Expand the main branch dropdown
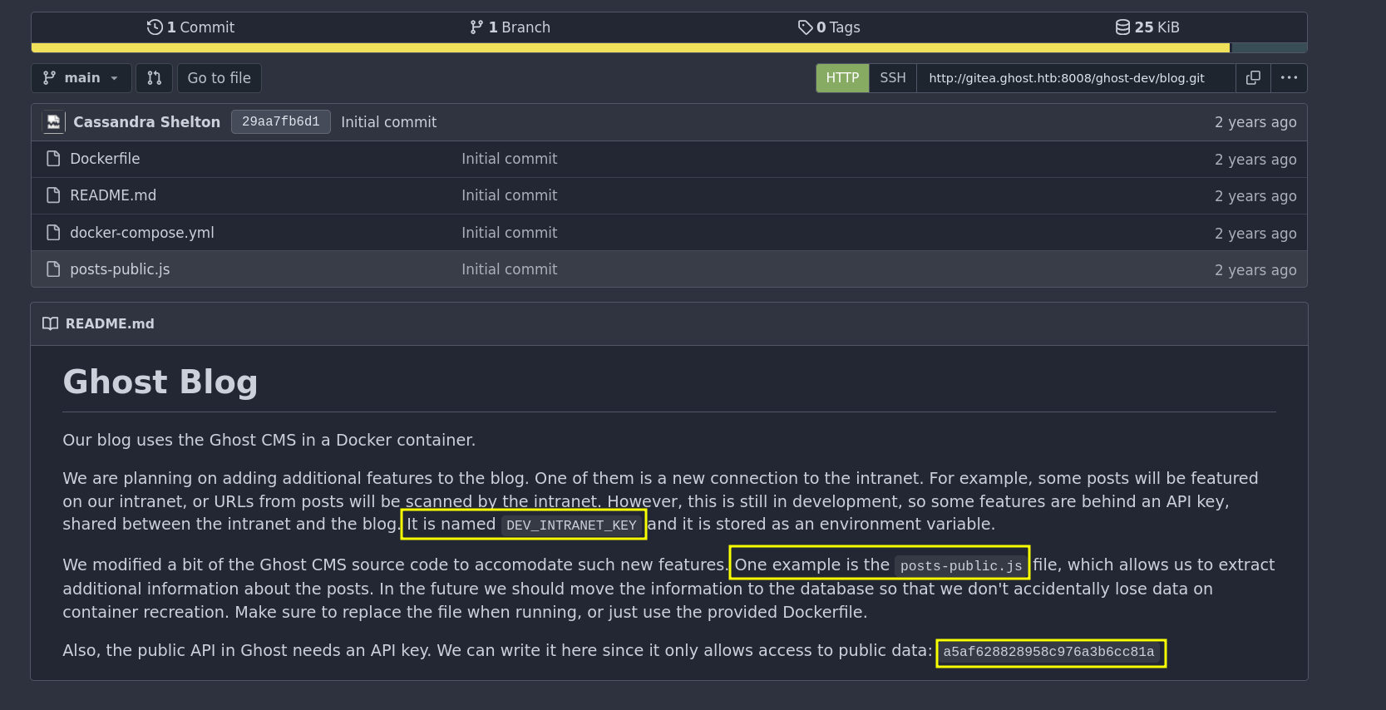The height and width of the screenshot is (710, 1386). (81, 78)
